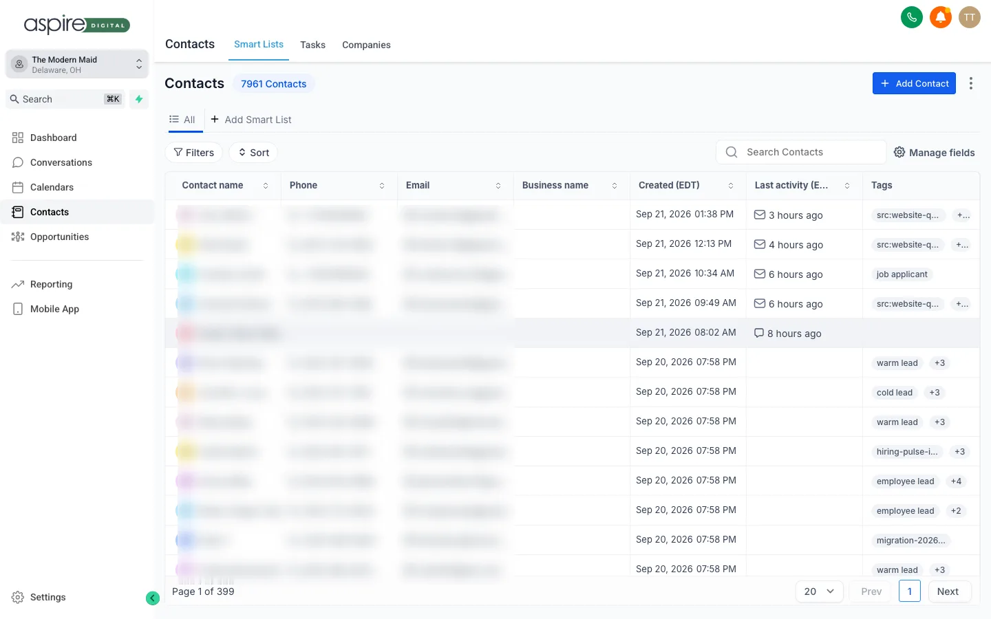This screenshot has width=991, height=619.
Task: Click the Reporting trend line icon
Action: [18, 284]
